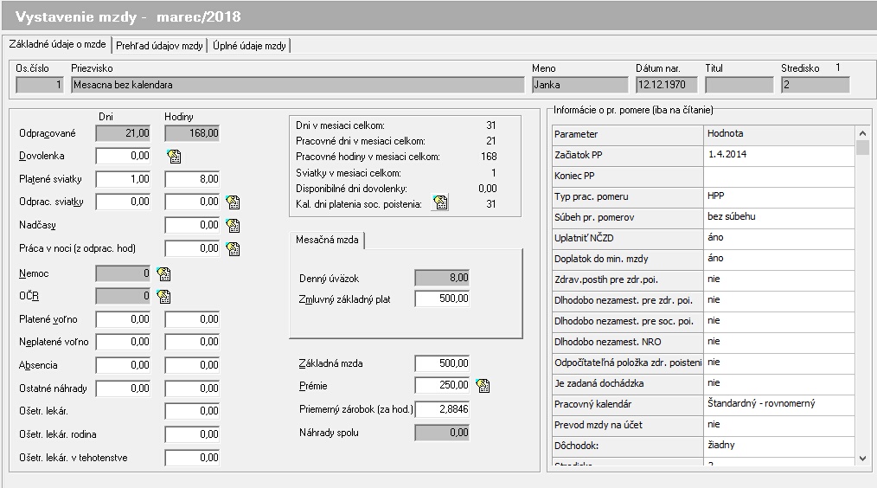Click the Platené voľno hours field
877x488 pixels.
click(x=192, y=319)
